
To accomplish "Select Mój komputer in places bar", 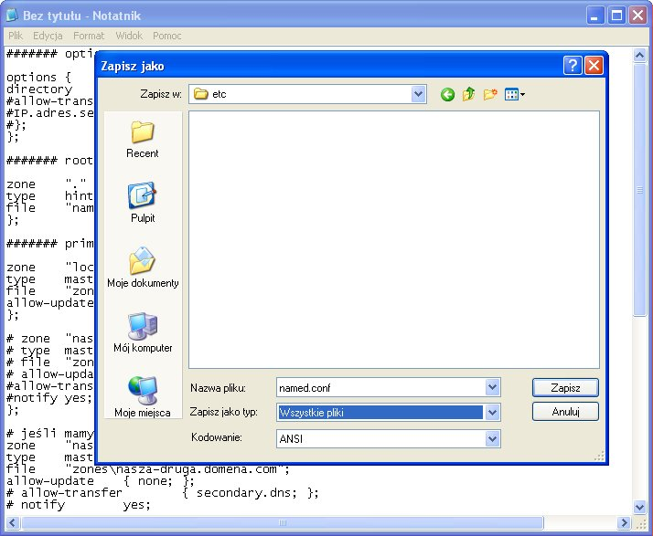I will coord(143,332).
